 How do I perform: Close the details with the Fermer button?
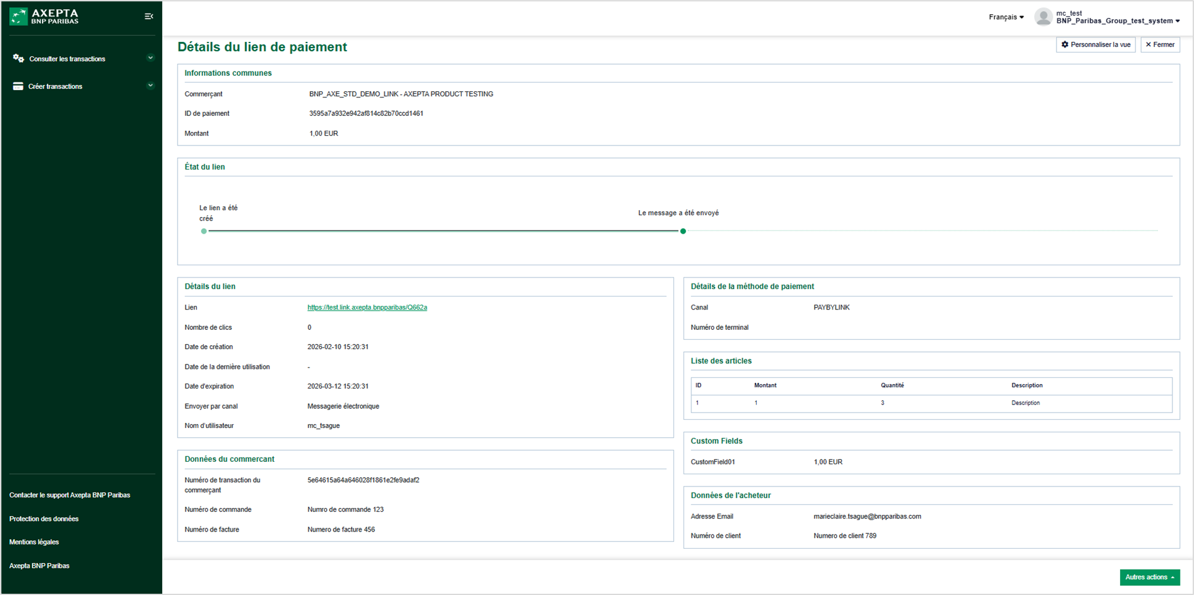(x=1159, y=44)
